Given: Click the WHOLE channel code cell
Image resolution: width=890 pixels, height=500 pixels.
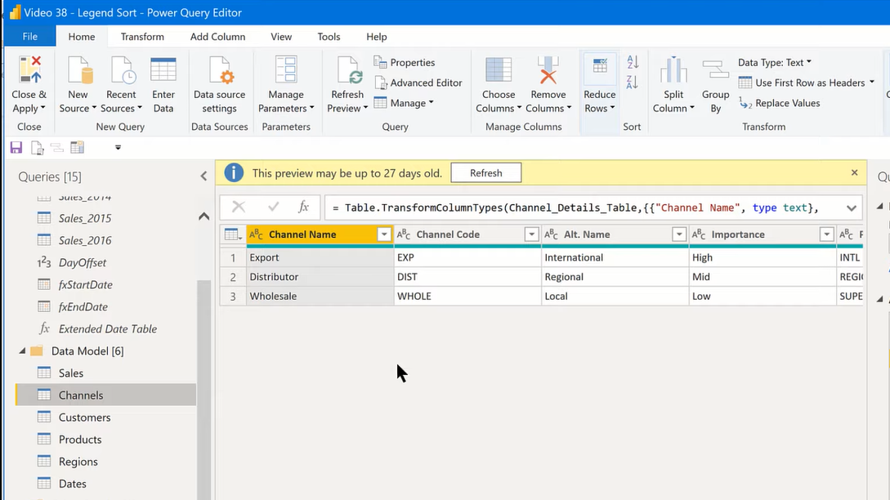Looking at the screenshot, I should tap(467, 296).
